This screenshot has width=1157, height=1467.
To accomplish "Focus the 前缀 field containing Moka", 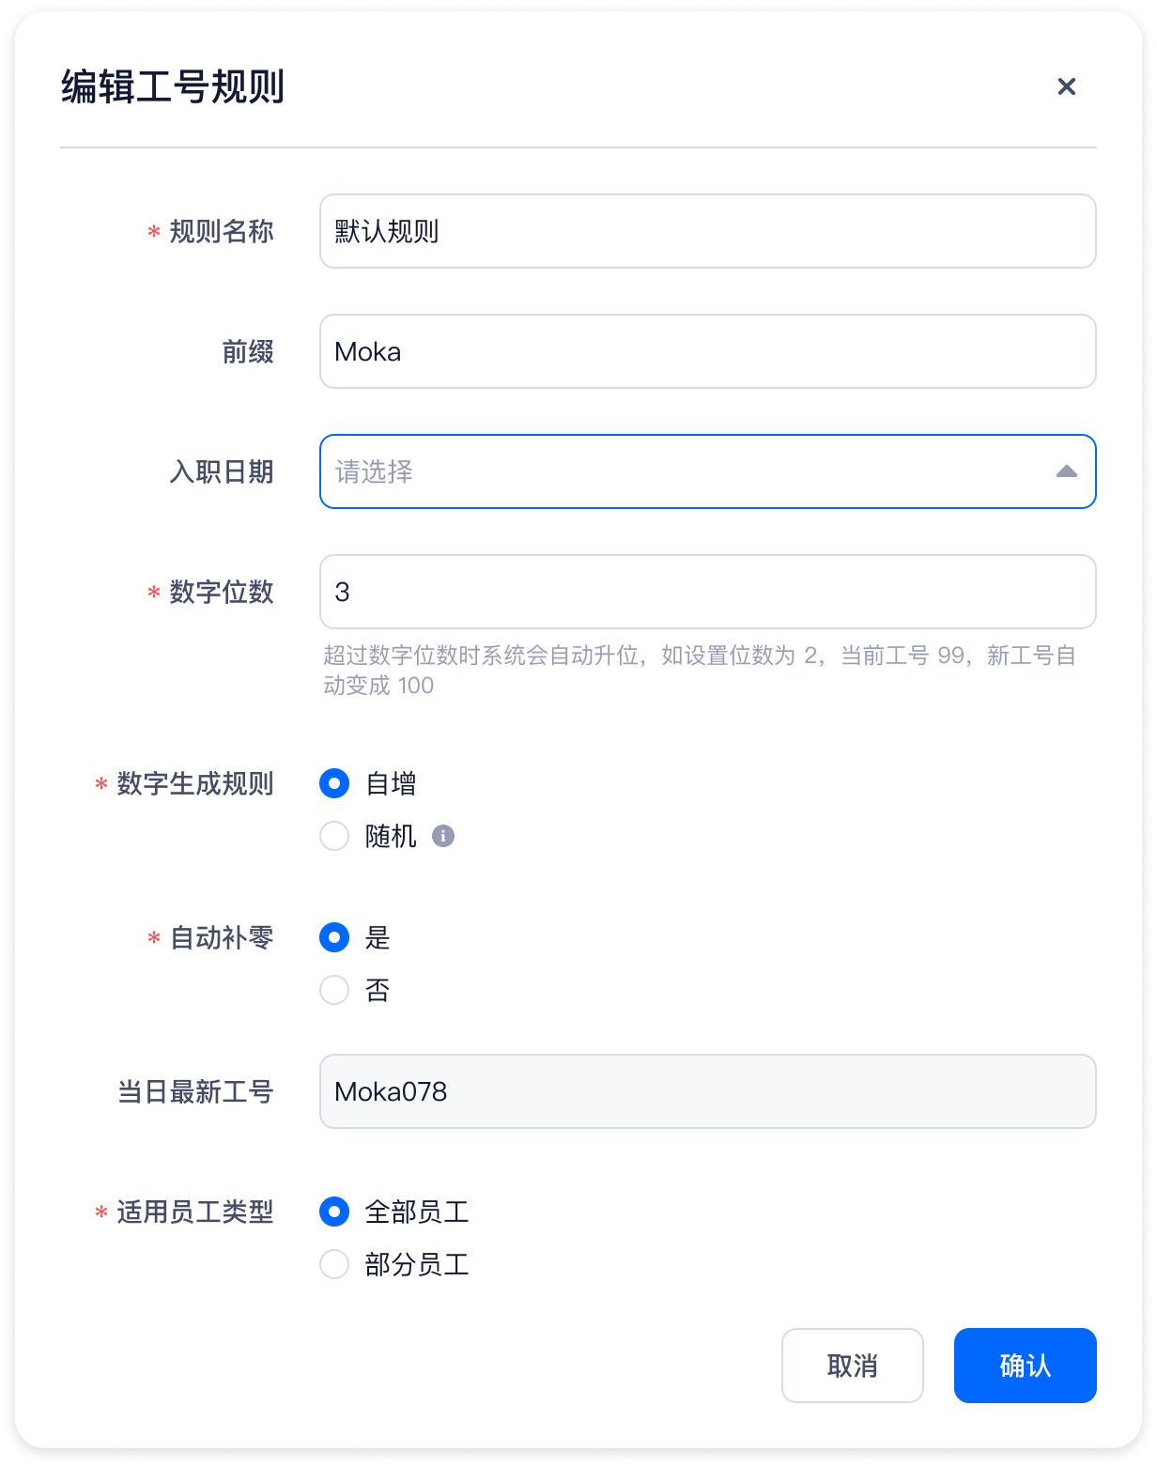I will [707, 351].
